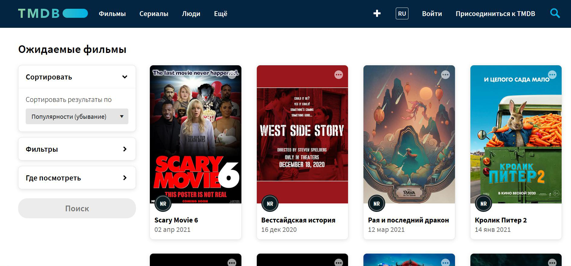Click the TMDB logo in header
Screen dimensions: 571x266
pos(53,14)
